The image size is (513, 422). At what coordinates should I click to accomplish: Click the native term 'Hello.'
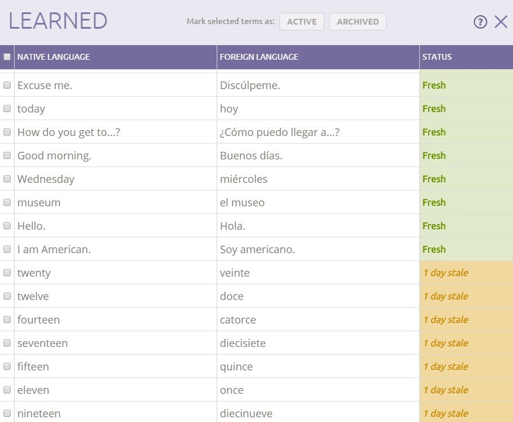(31, 226)
